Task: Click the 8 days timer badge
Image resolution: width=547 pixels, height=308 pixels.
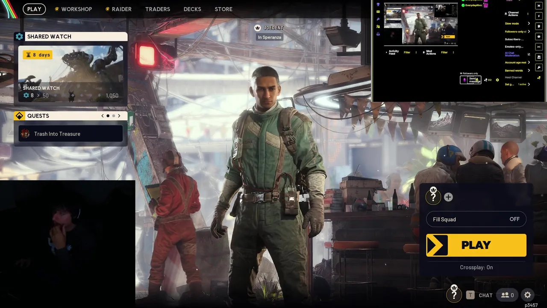Action: tap(38, 55)
